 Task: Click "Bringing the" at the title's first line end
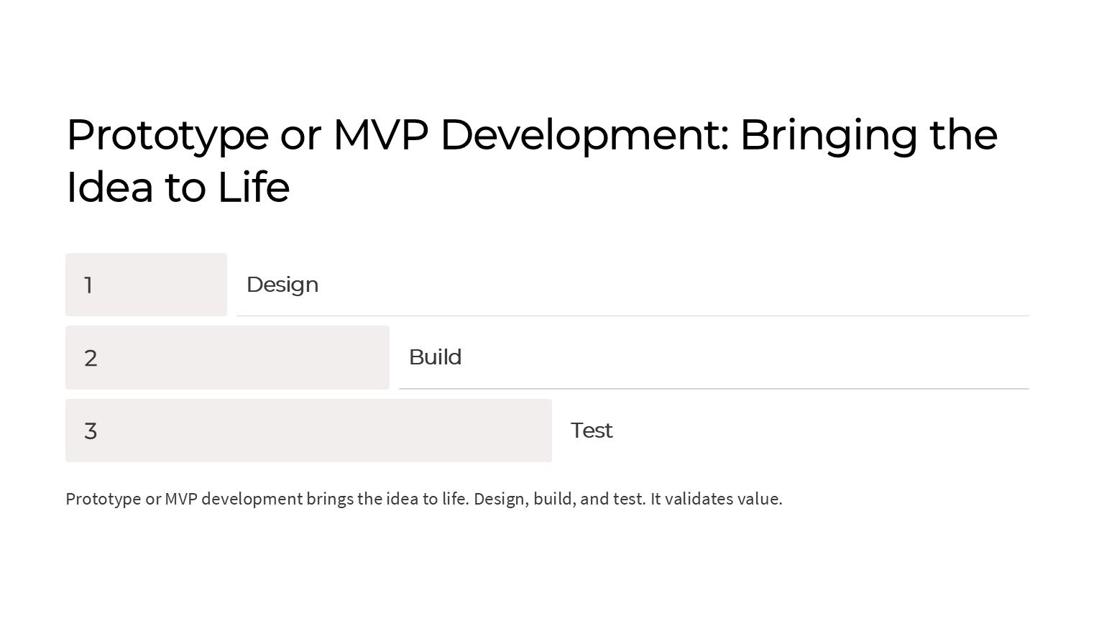(x=868, y=134)
